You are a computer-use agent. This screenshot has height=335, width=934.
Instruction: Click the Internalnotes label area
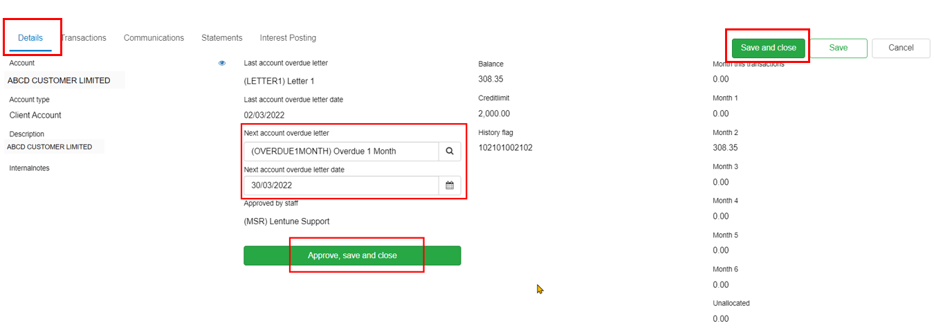[29, 168]
